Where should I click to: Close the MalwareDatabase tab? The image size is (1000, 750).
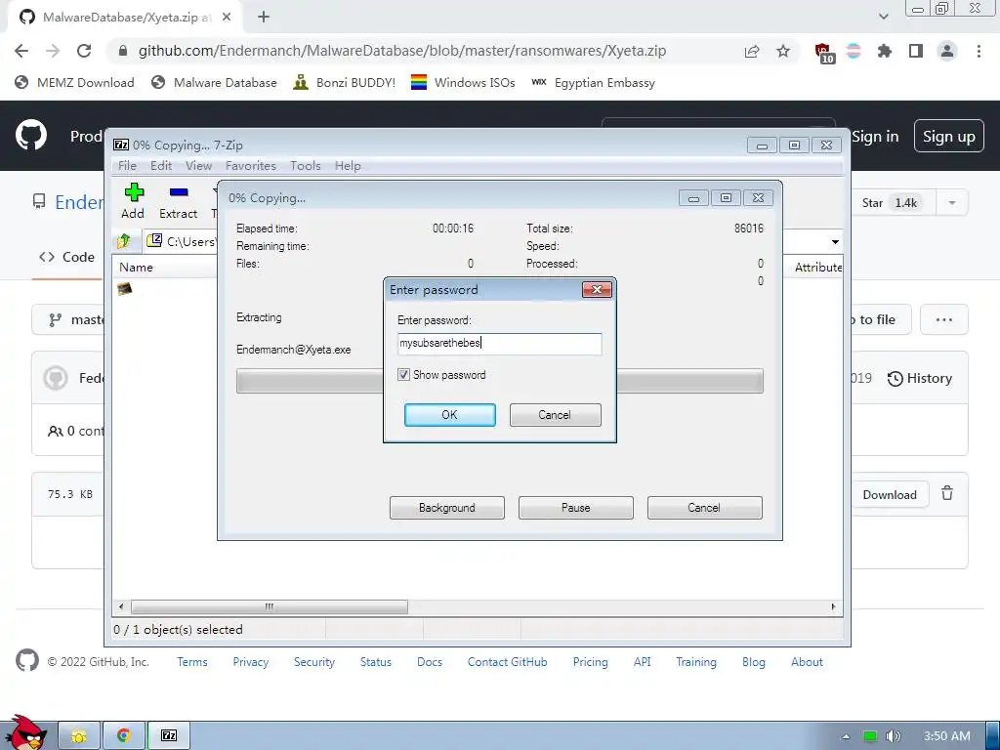227,18
